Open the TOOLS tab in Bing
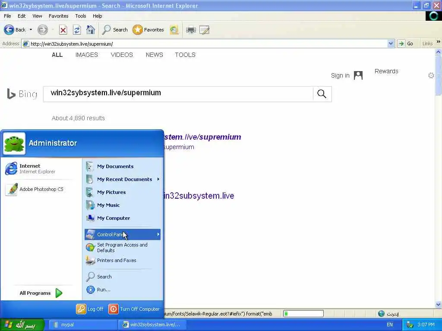 tap(185, 55)
